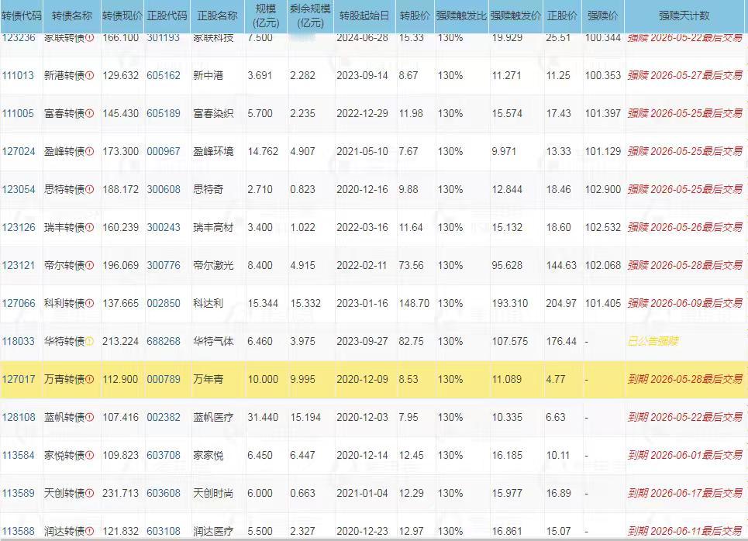Open stock code 002382 link

click(x=164, y=418)
